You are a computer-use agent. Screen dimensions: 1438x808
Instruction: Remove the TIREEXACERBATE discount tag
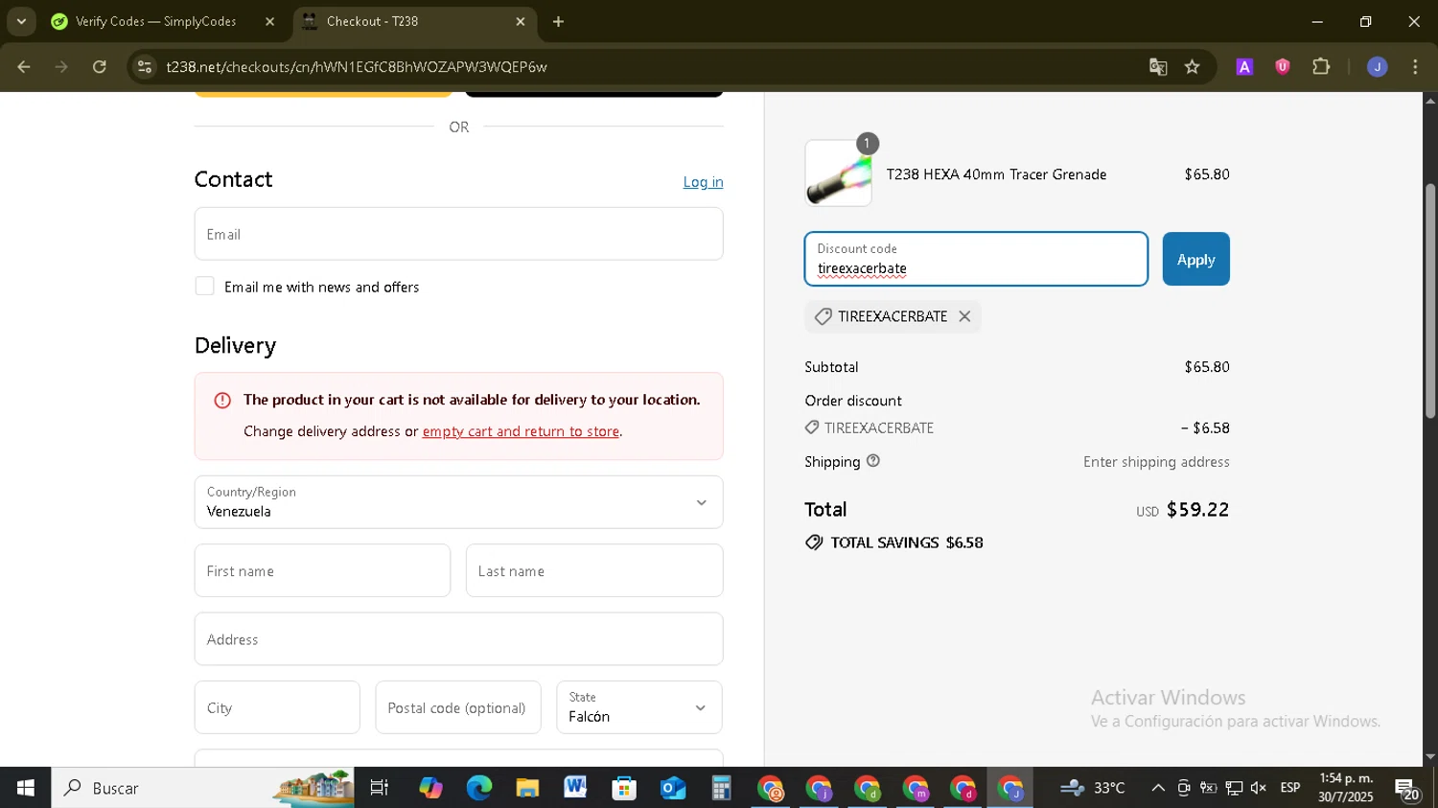point(964,316)
